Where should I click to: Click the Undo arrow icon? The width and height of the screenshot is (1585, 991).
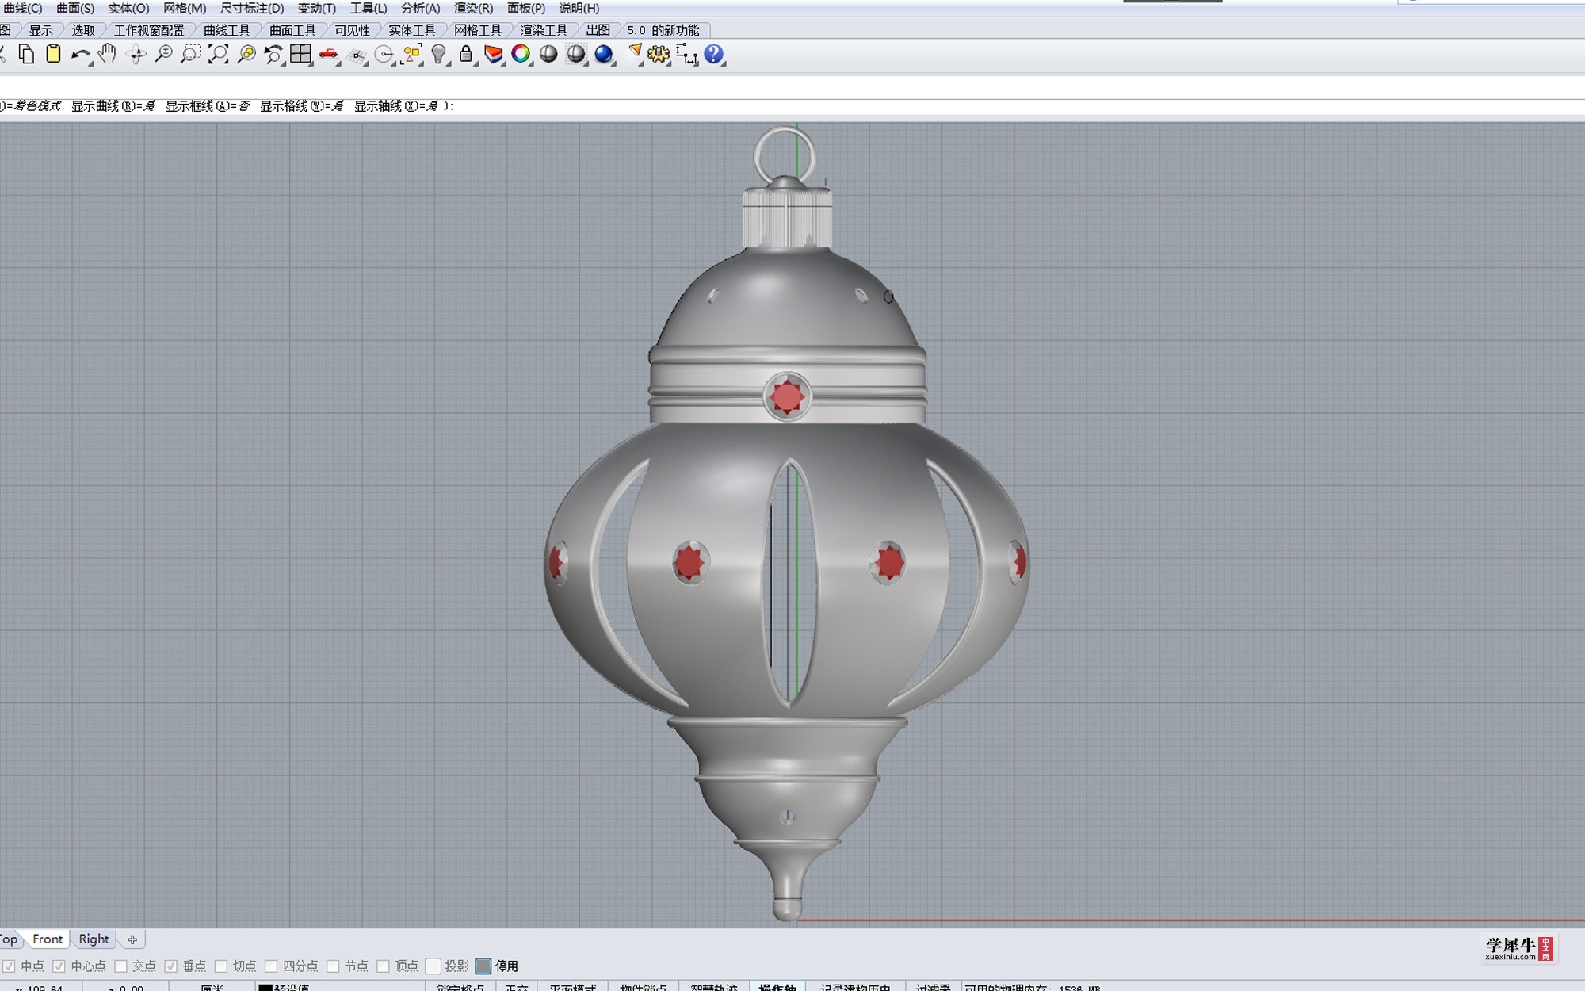[80, 54]
